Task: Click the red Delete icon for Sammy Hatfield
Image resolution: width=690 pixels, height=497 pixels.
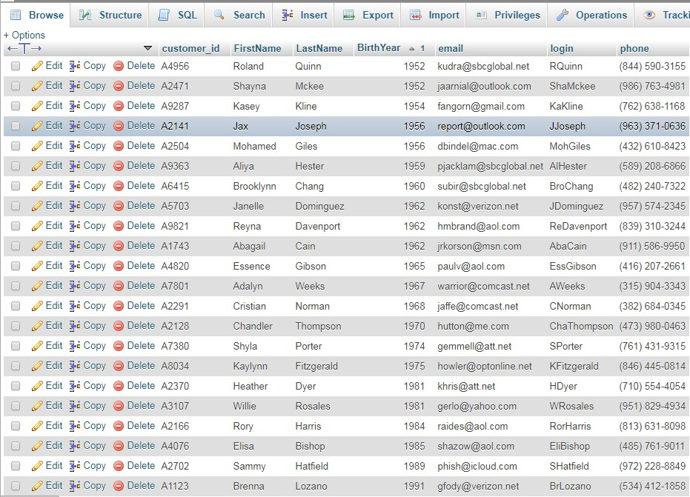Action: tap(119, 466)
